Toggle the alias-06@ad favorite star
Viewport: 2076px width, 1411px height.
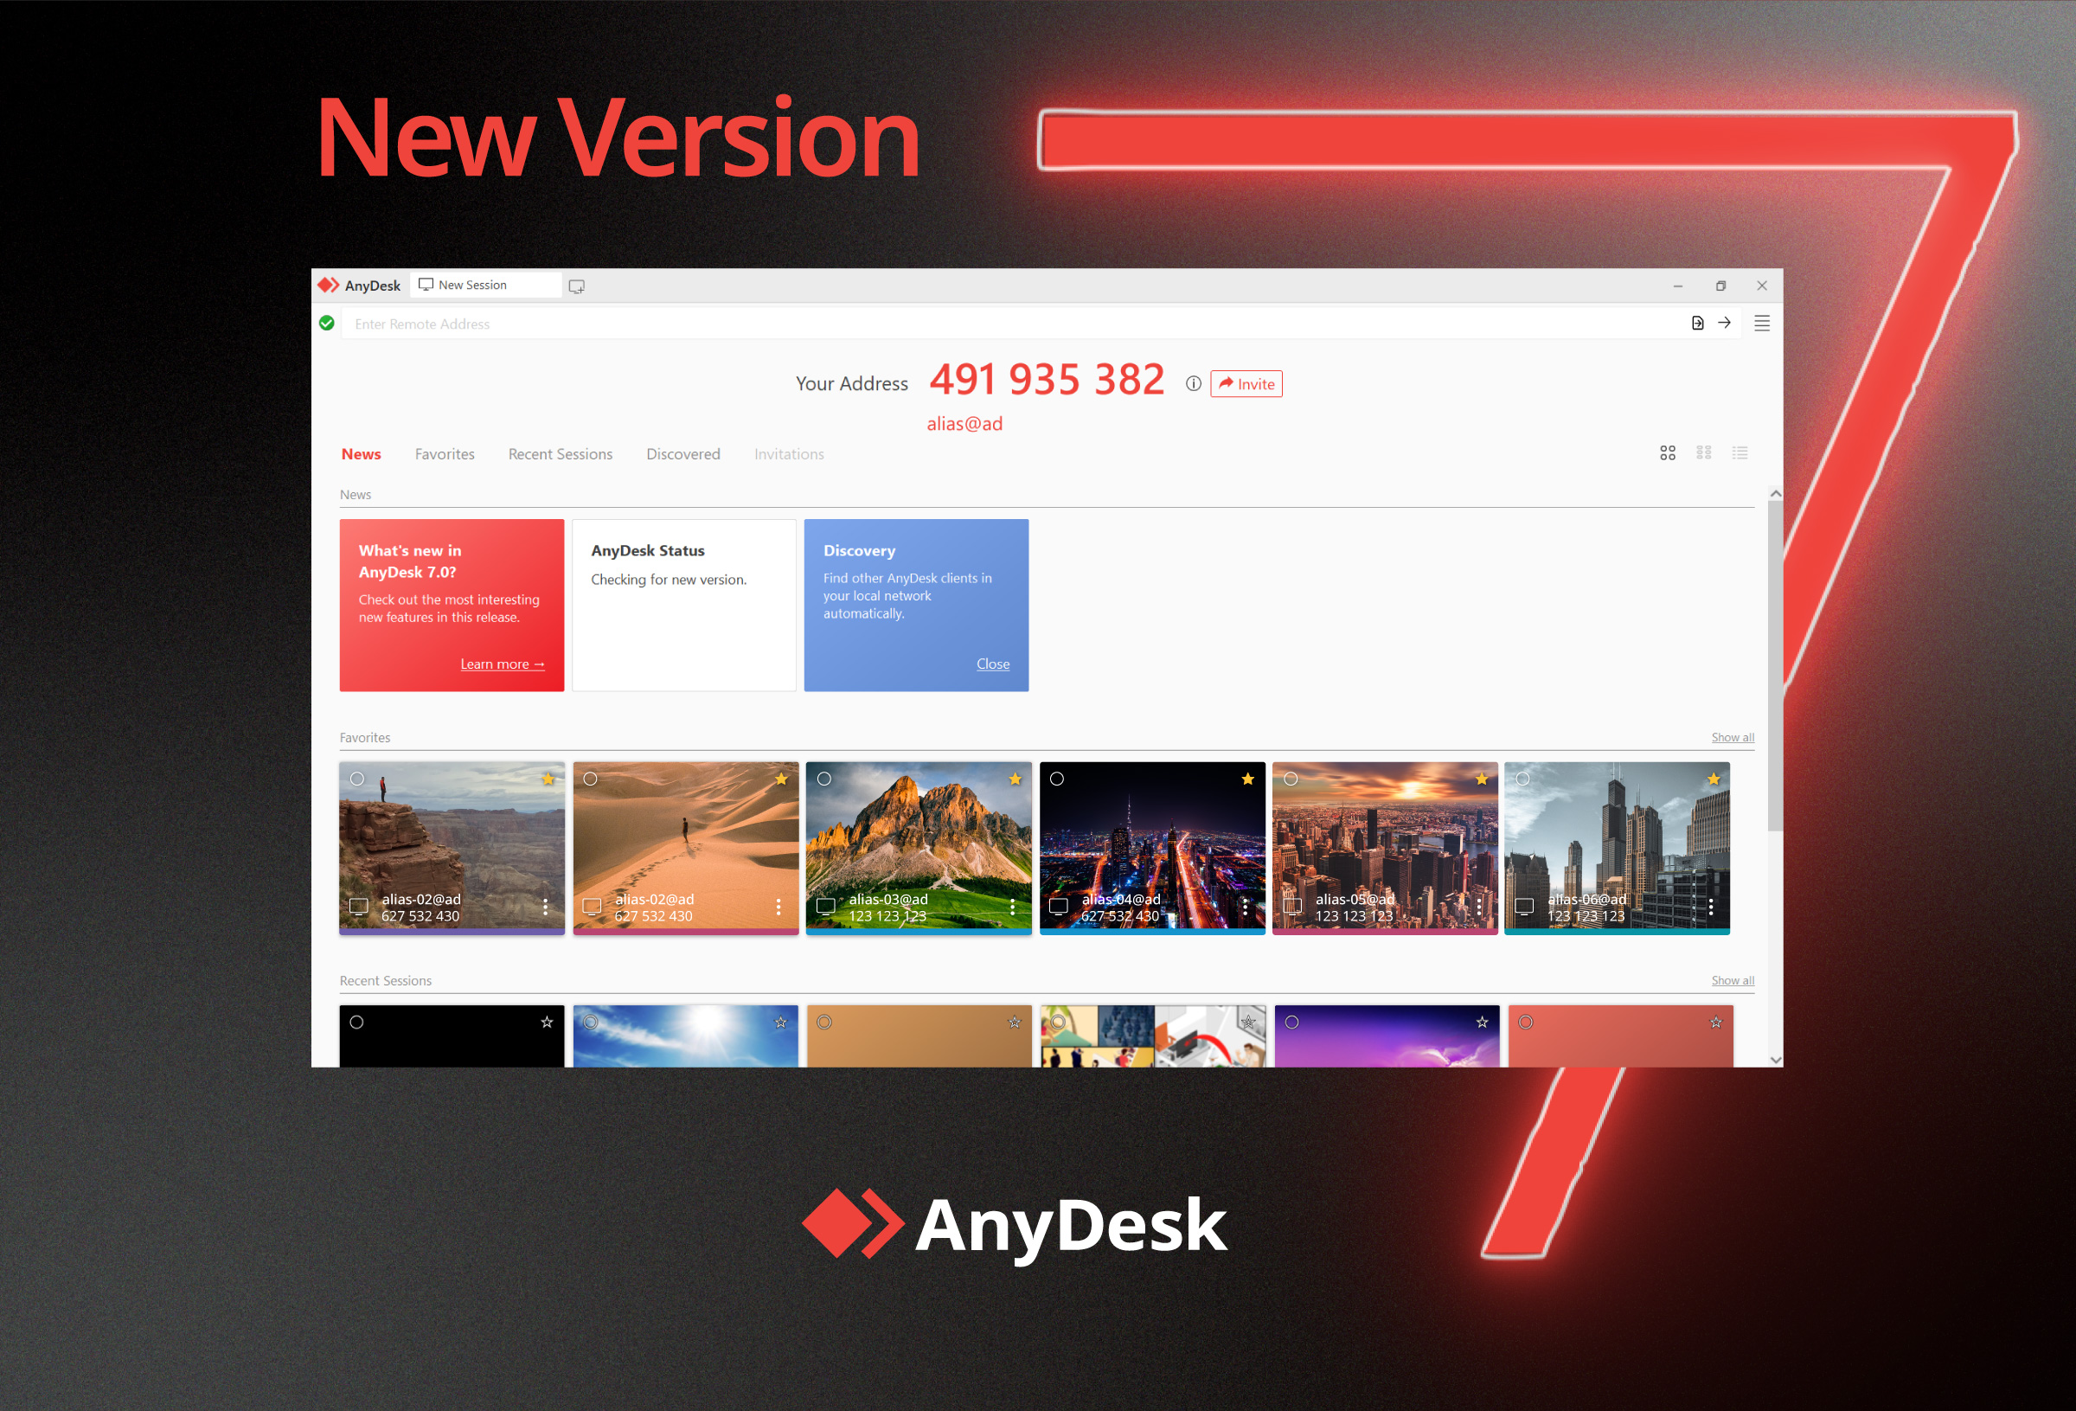tap(1711, 778)
